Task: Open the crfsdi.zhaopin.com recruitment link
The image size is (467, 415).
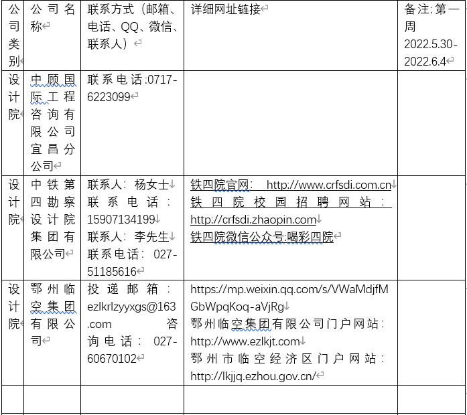Action: (253, 220)
